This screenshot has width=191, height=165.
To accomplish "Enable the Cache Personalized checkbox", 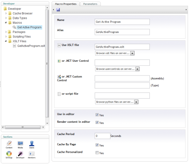I will (97, 153).
